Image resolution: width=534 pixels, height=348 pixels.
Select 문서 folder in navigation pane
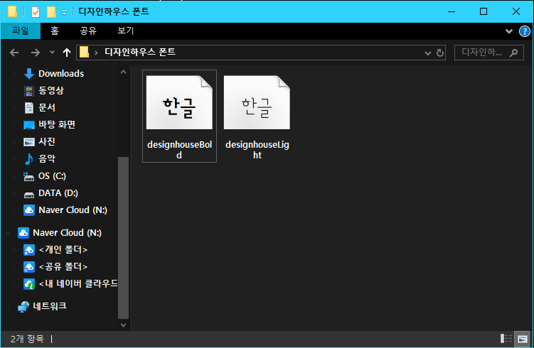pos(47,107)
